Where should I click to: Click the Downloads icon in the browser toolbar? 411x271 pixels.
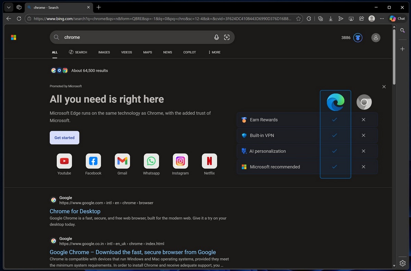(331, 18)
